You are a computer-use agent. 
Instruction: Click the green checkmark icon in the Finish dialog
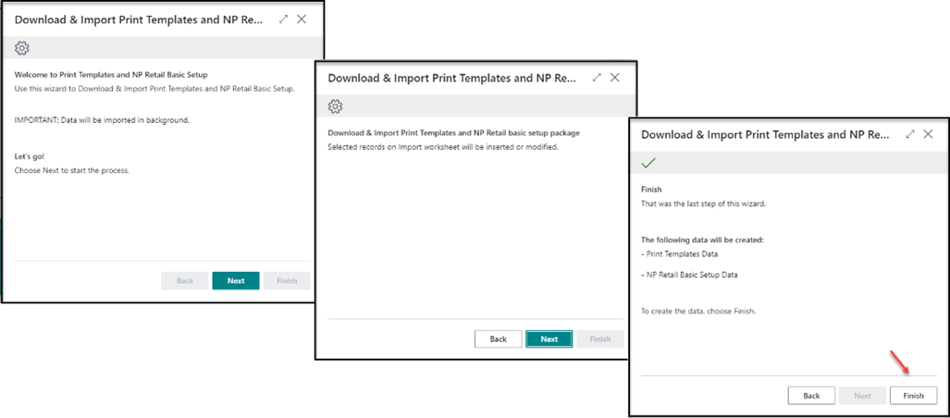tap(648, 163)
